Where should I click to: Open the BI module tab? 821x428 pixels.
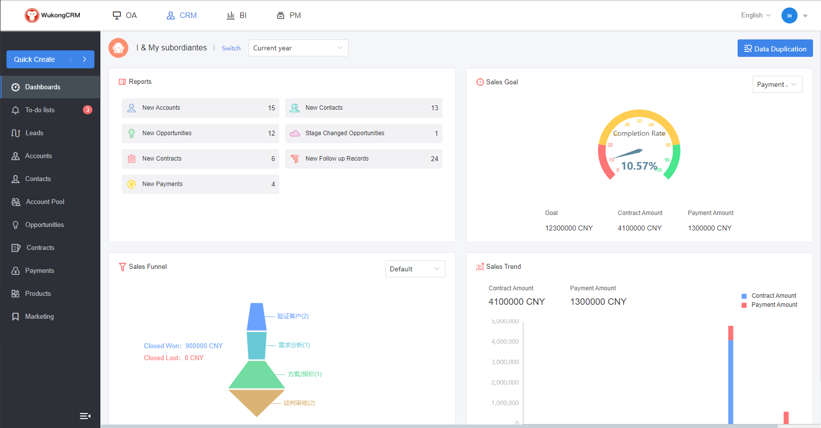tap(237, 15)
